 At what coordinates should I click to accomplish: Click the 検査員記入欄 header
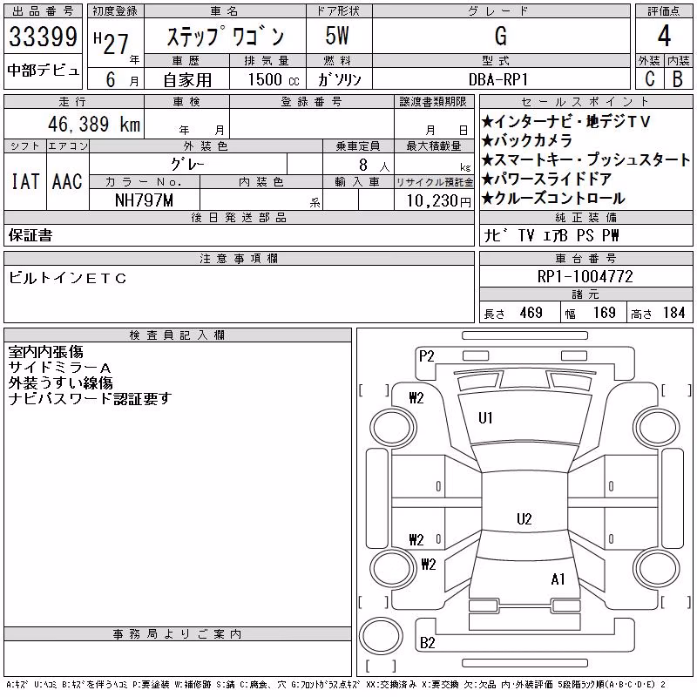click(x=177, y=335)
